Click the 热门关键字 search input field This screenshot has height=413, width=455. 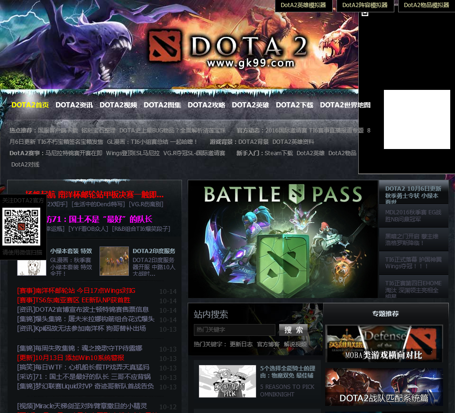pyautogui.click(x=235, y=330)
